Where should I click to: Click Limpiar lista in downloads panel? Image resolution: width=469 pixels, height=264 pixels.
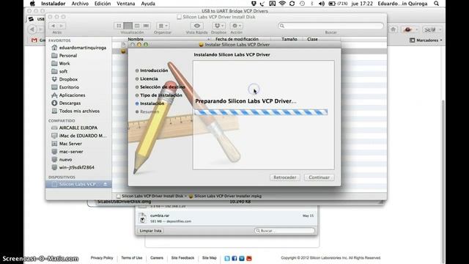[x=150, y=231]
